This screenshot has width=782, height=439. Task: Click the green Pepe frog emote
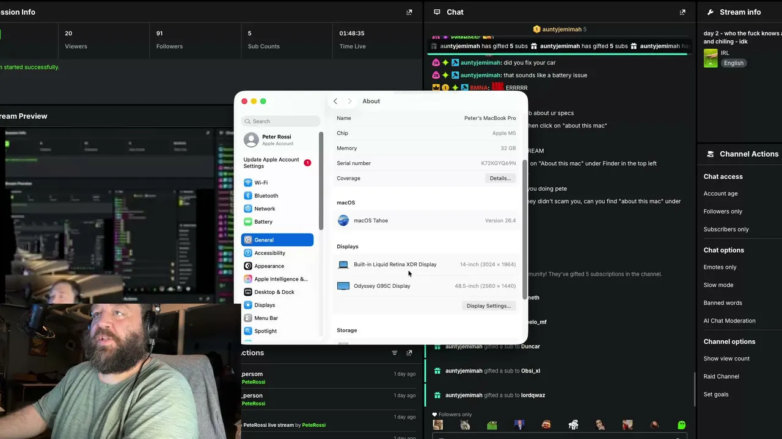point(492,425)
